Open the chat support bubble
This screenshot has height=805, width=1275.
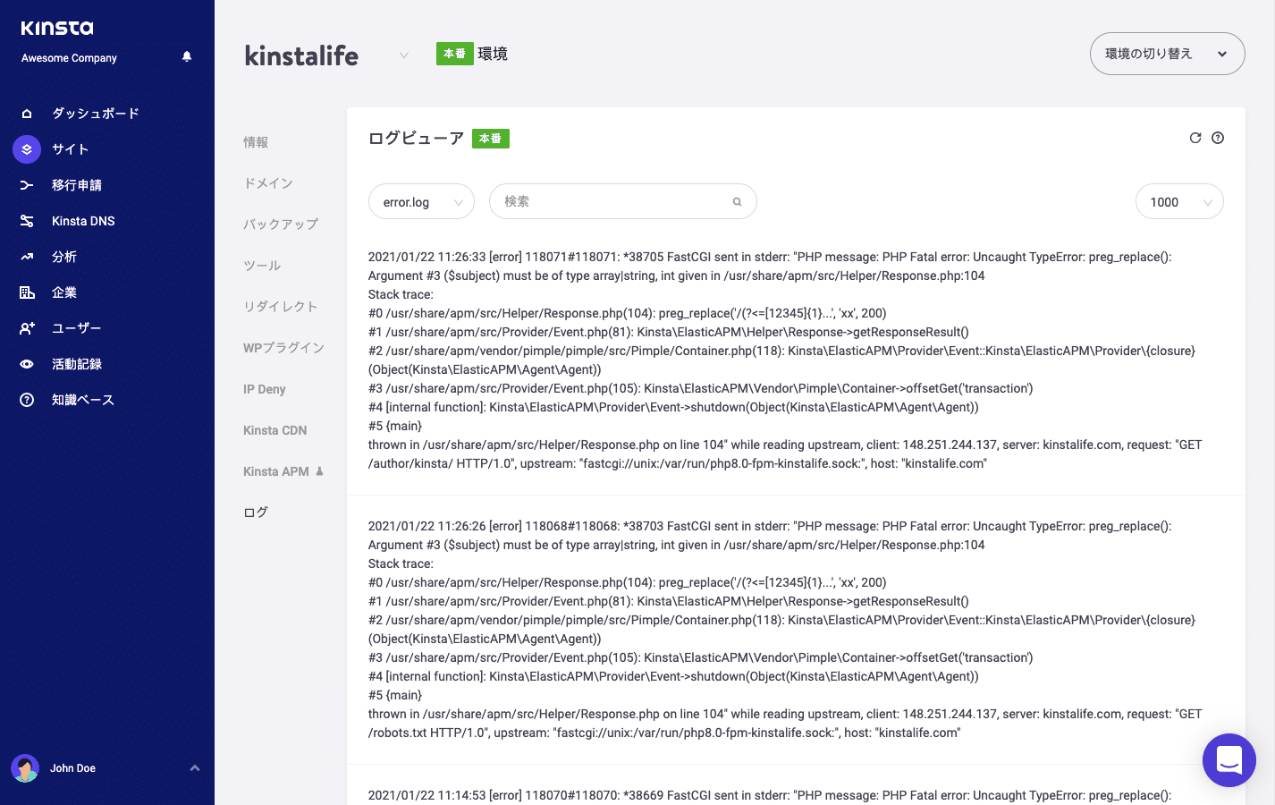pyautogui.click(x=1229, y=760)
